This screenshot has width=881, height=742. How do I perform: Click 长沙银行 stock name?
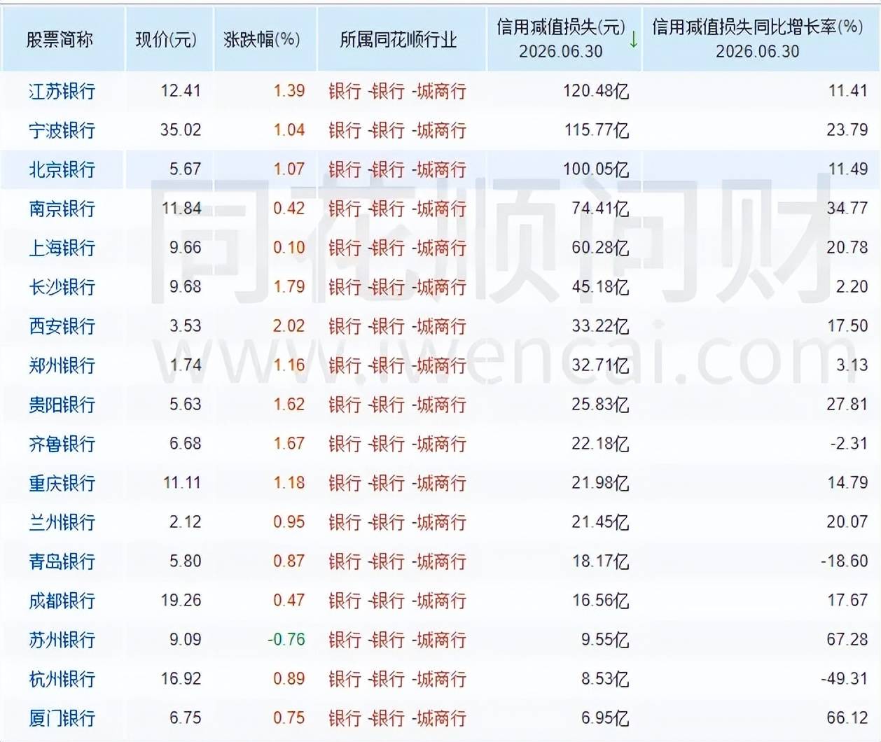62,287
